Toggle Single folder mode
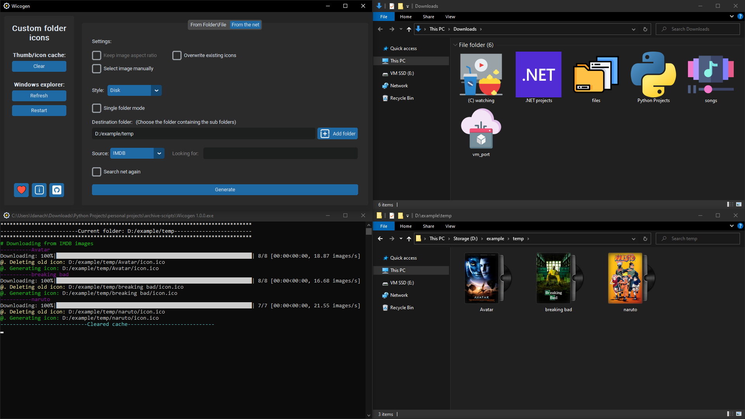The height and width of the screenshot is (419, 745). [x=97, y=108]
